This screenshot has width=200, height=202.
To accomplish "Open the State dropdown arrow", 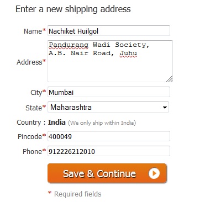I will (x=165, y=107).
